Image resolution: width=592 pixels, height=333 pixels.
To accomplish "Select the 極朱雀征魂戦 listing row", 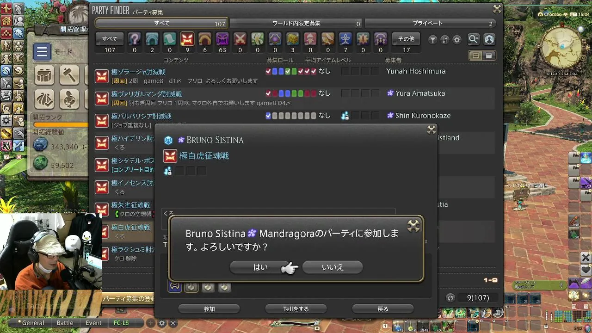I will [124, 210].
